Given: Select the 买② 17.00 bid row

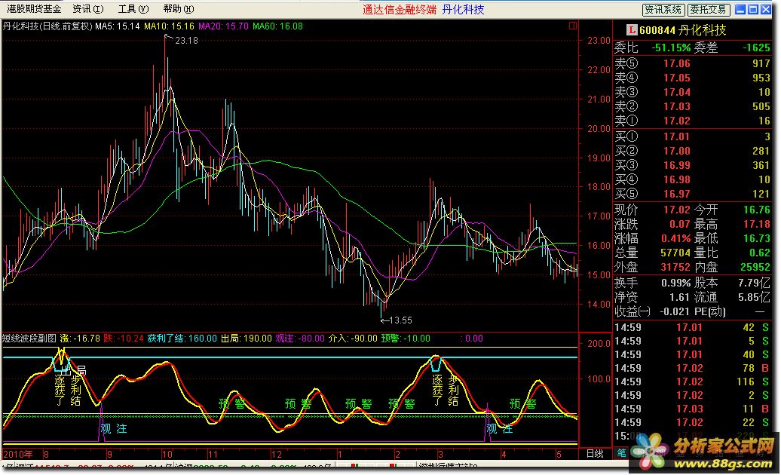Looking at the screenshot, I should pyautogui.click(x=692, y=151).
